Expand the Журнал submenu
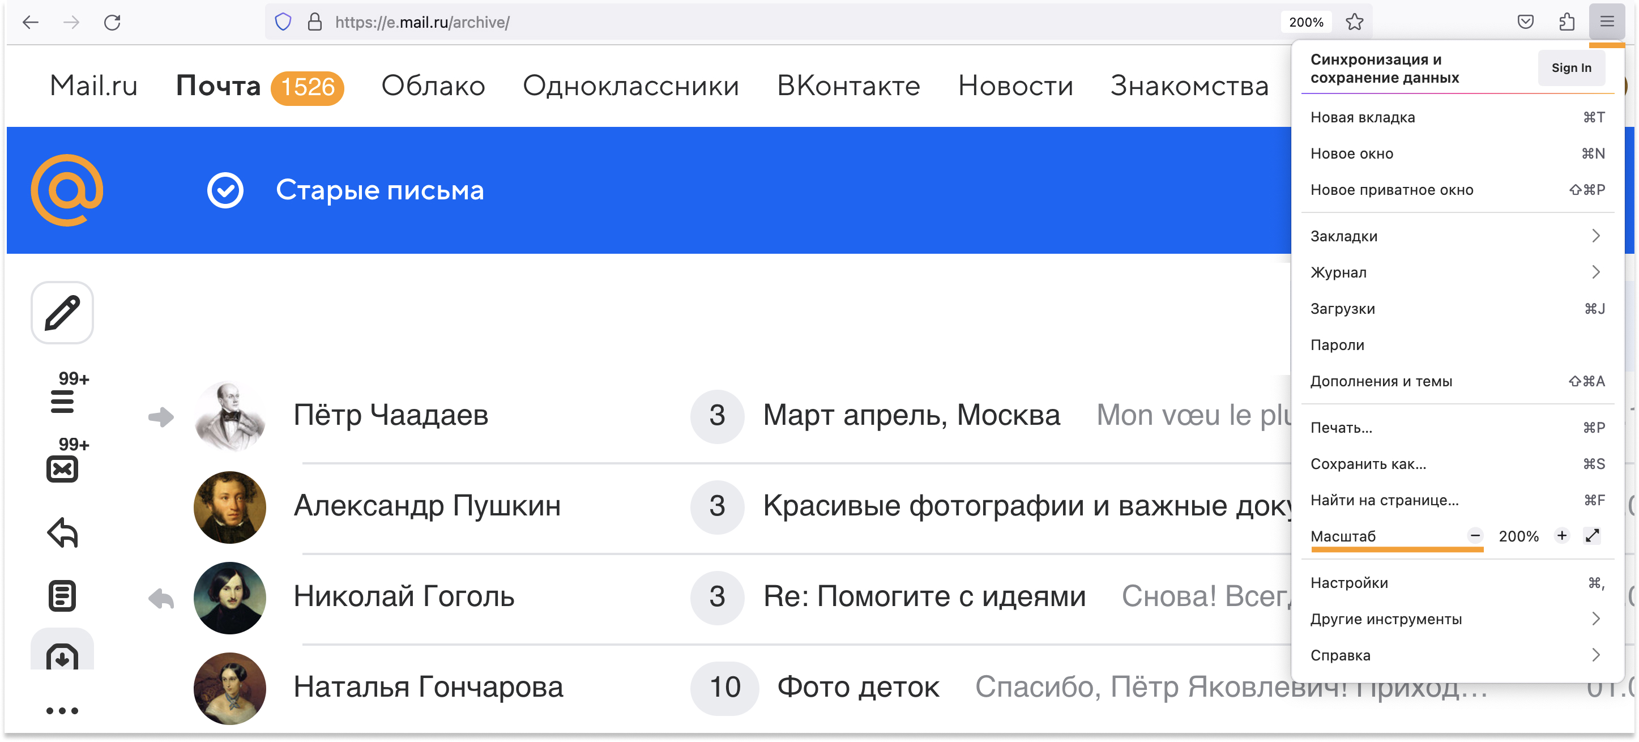The image size is (1639, 742). point(1457,272)
